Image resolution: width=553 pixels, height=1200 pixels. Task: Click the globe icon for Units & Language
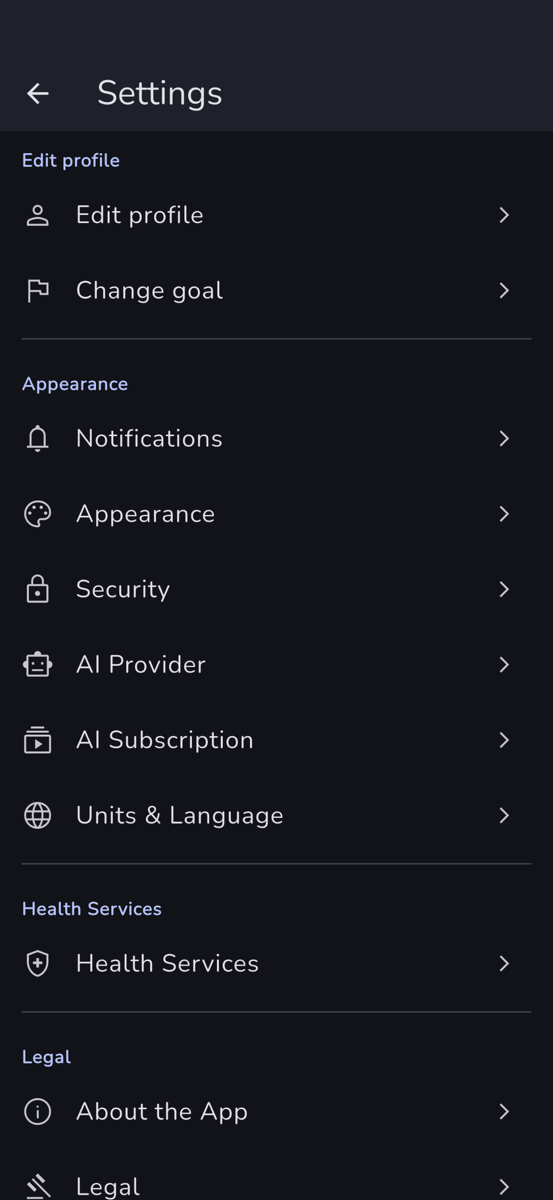click(37, 815)
